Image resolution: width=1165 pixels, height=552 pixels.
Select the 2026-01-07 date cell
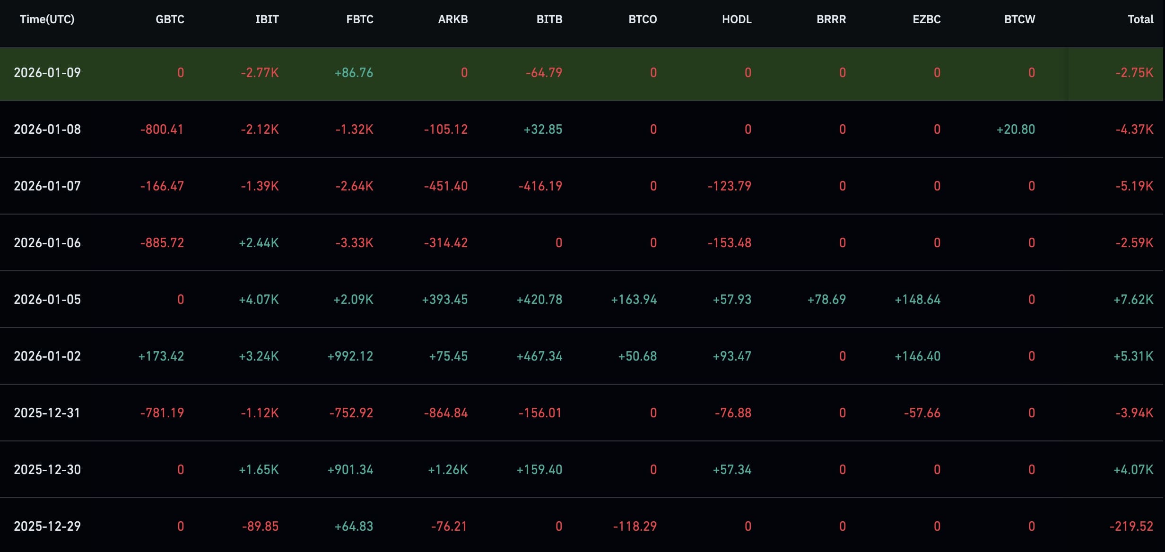pyautogui.click(x=47, y=186)
